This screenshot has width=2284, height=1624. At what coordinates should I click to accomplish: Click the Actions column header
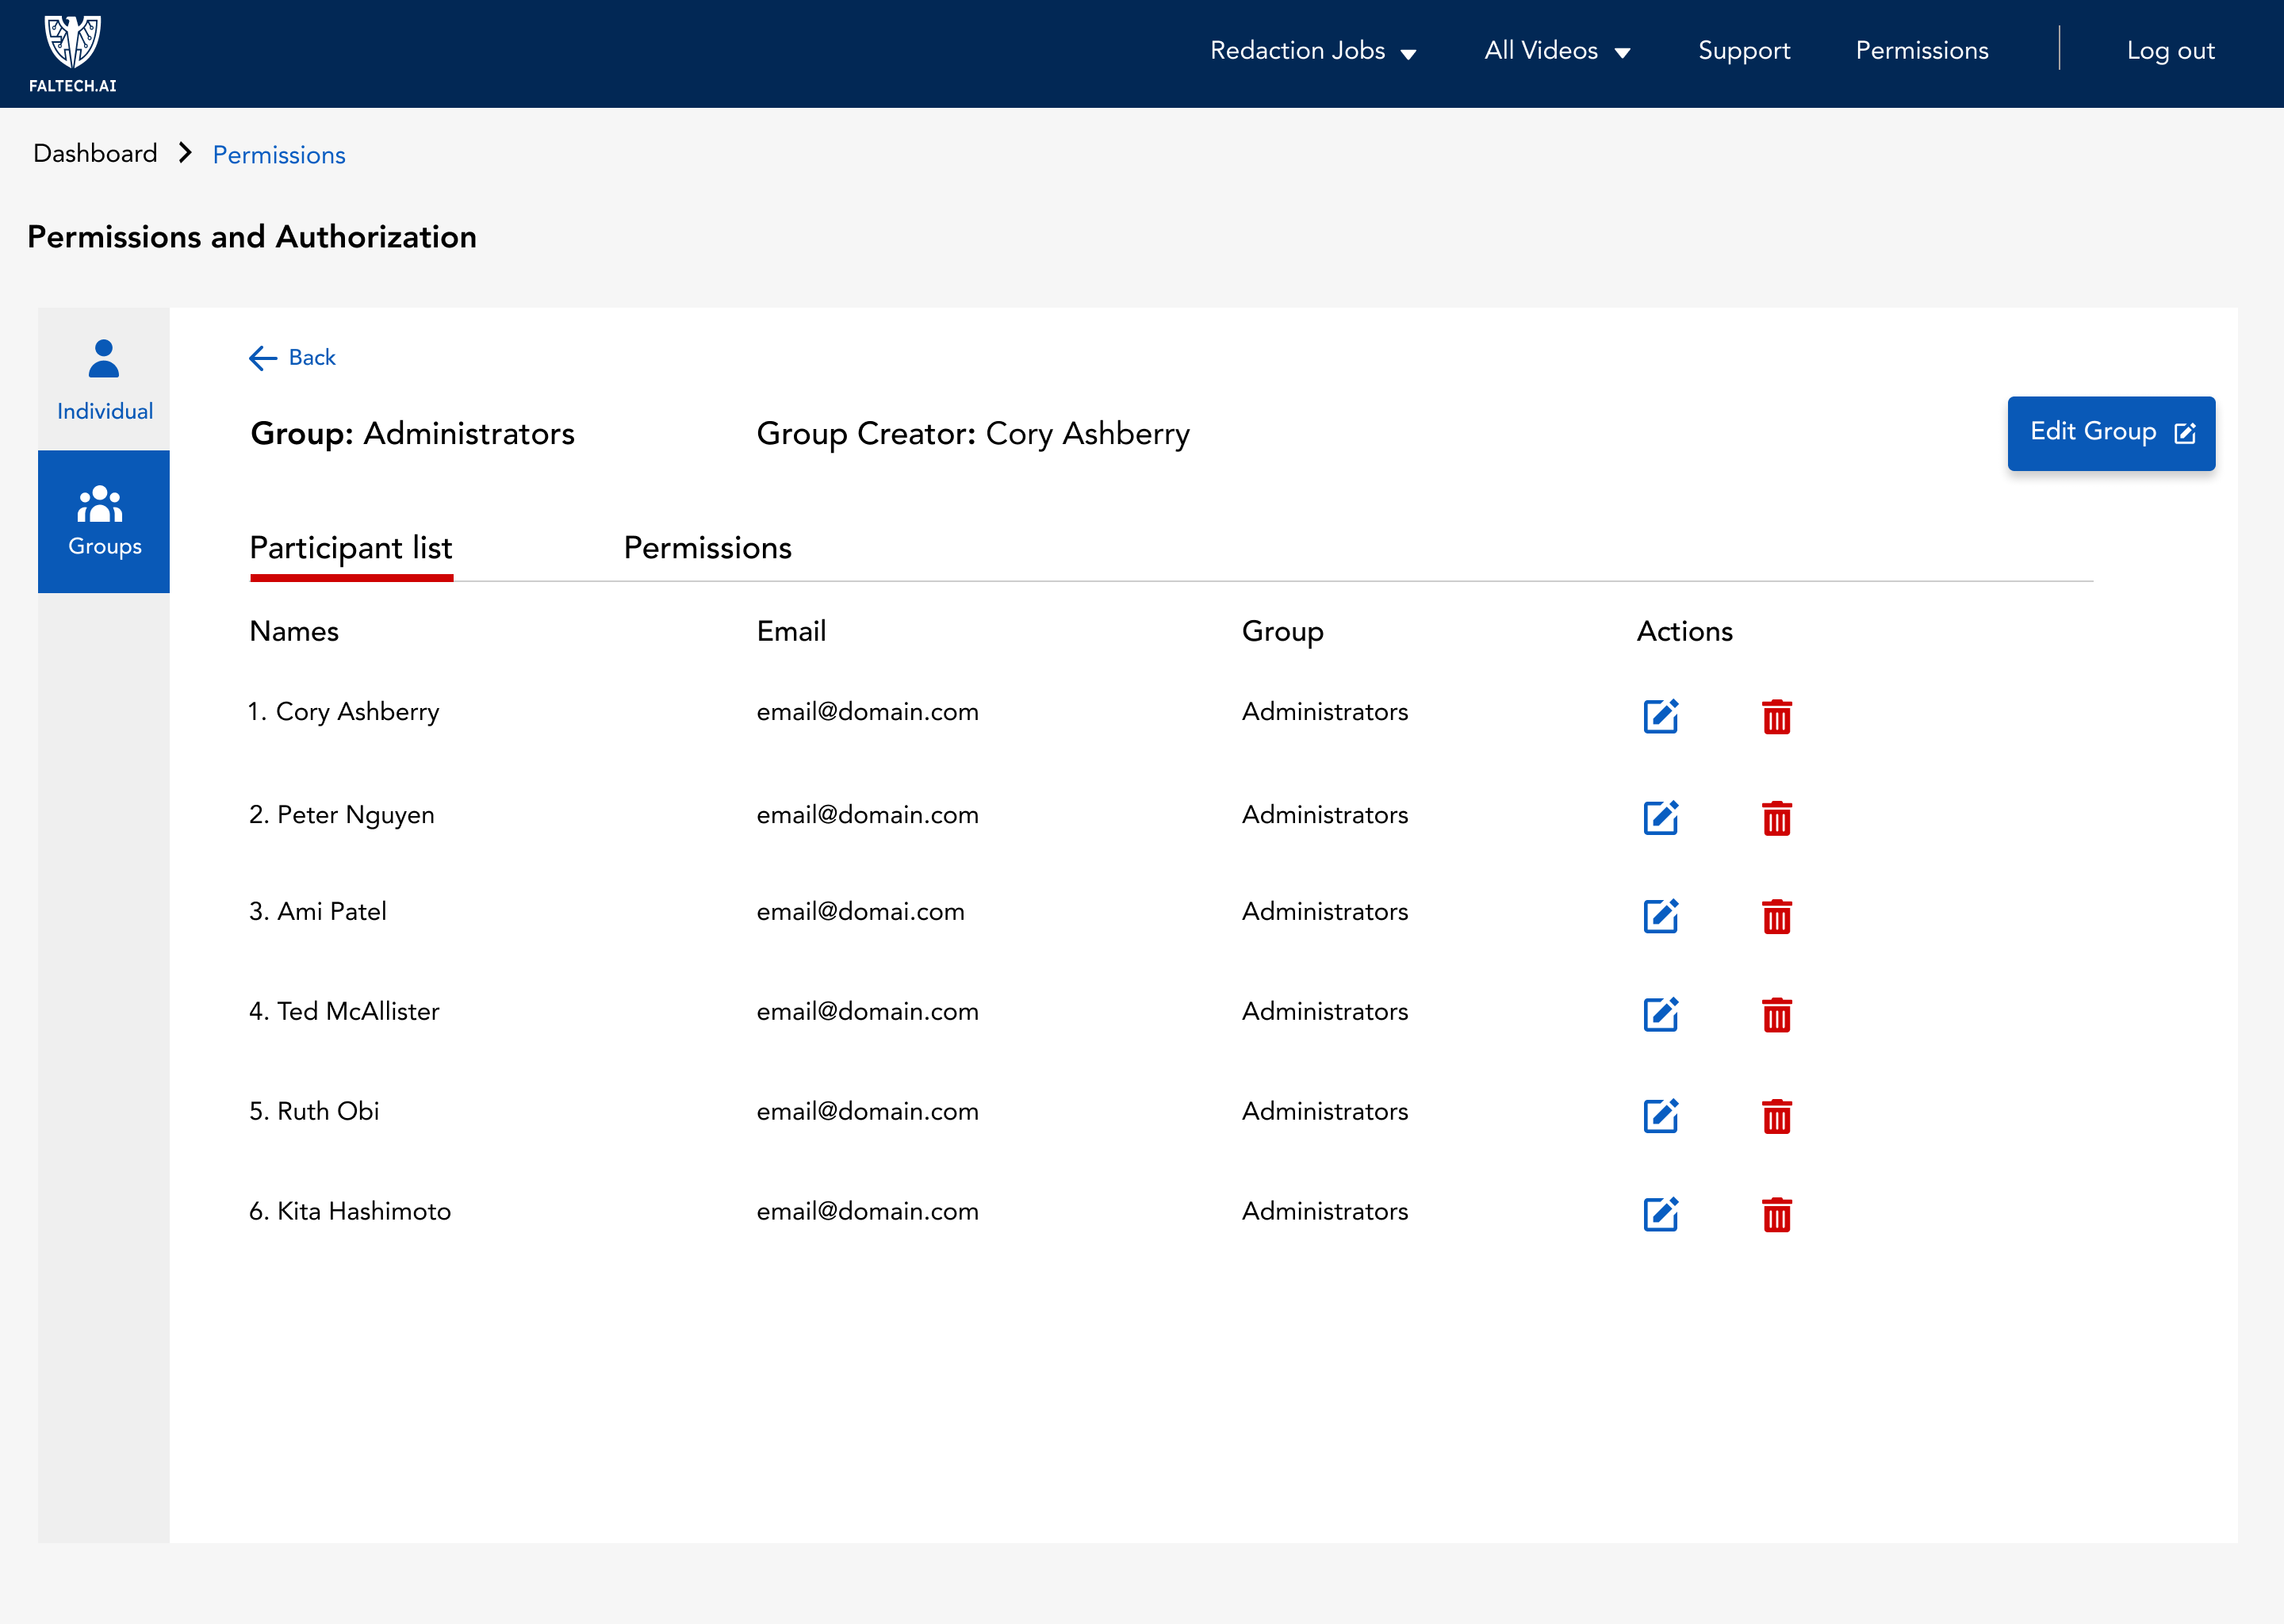pos(1684,631)
